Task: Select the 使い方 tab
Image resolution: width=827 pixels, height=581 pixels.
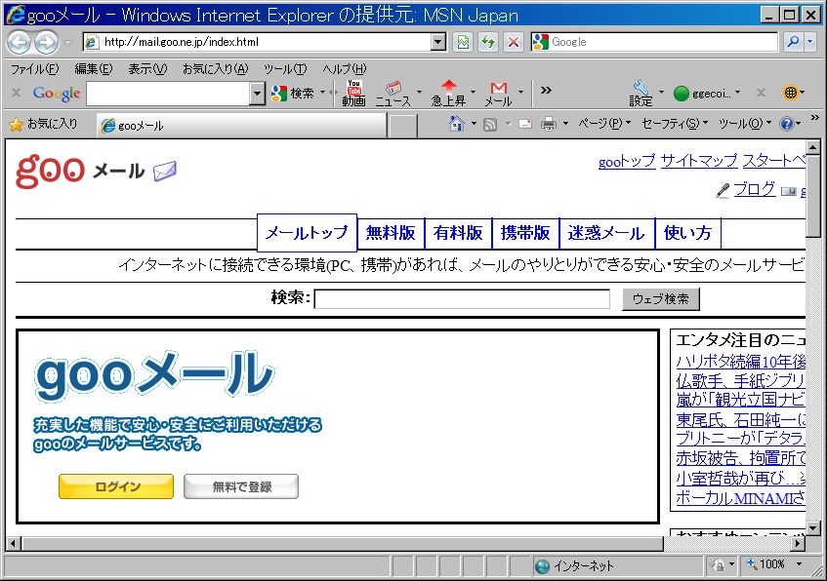Action: [687, 233]
